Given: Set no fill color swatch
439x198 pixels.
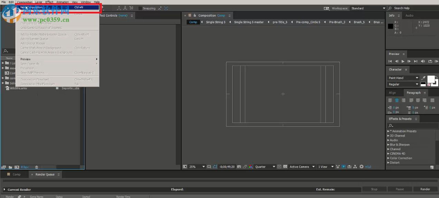Looking at the screenshot, I should (x=429, y=85).
